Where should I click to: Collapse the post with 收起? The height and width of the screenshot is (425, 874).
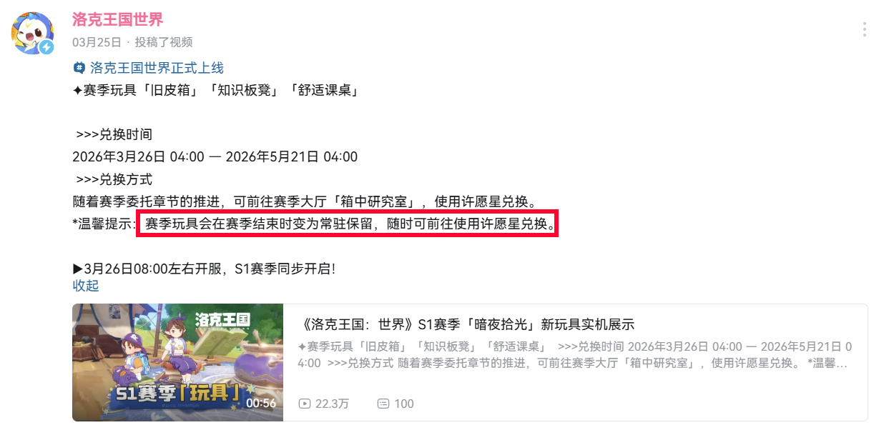click(x=86, y=286)
